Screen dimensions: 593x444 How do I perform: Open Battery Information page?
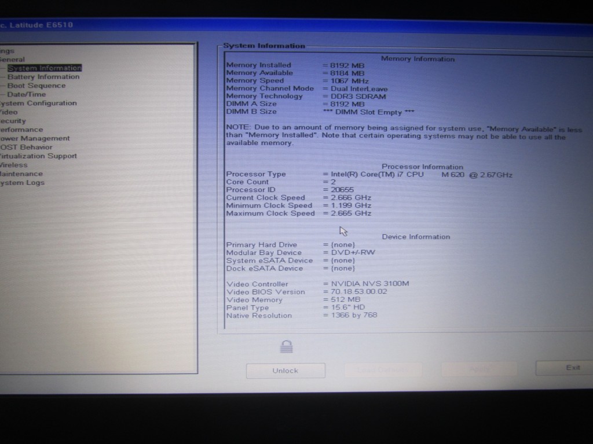point(43,77)
